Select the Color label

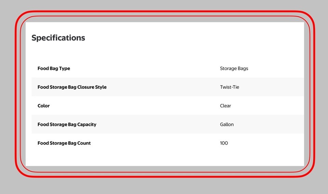43,106
